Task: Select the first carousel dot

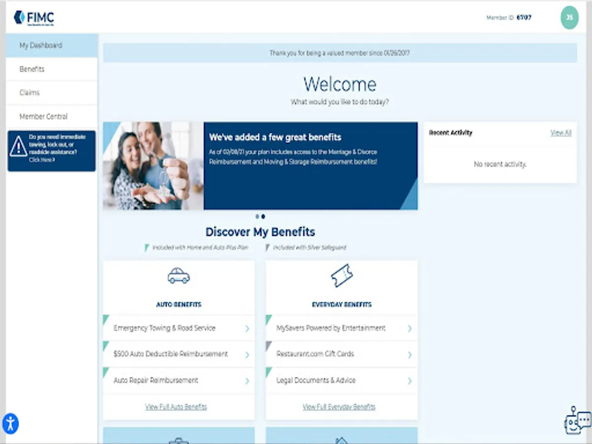Action: (257, 216)
